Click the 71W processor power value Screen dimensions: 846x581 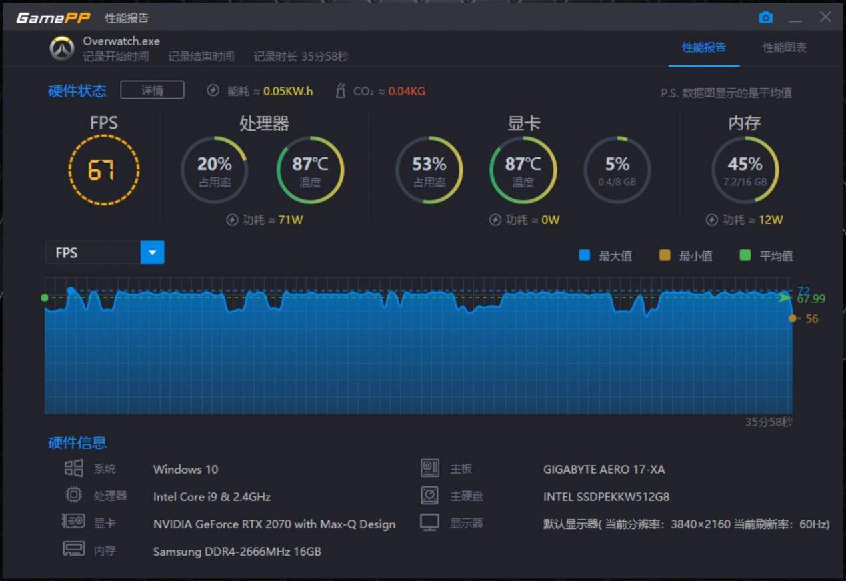click(292, 219)
